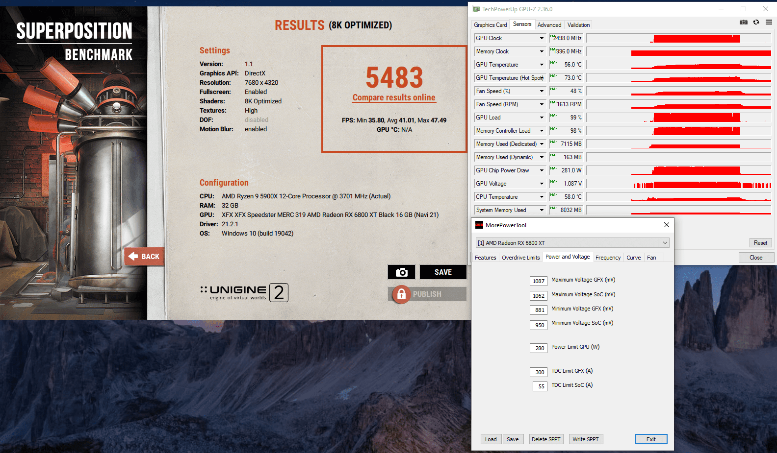Expand GPU Temperature (Hot Spot) dropdown
The height and width of the screenshot is (453, 777).
(x=542, y=78)
